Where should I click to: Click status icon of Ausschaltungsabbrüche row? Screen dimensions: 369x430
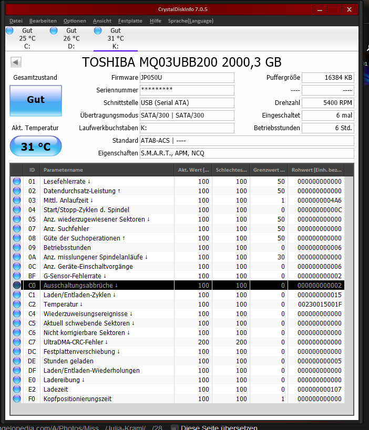coord(17,286)
